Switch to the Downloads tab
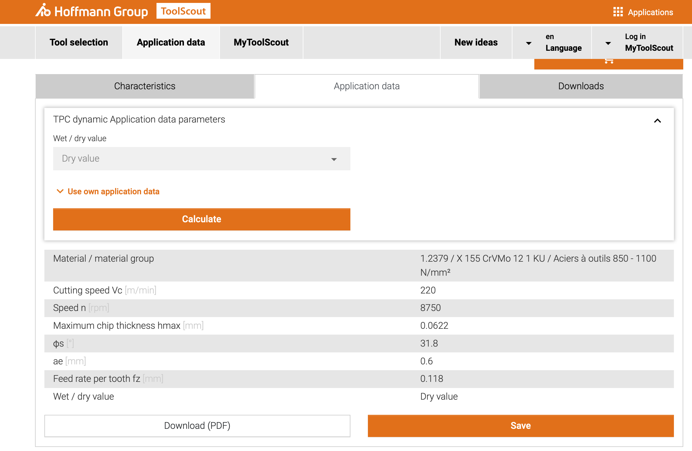692x451 pixels. pyautogui.click(x=581, y=86)
